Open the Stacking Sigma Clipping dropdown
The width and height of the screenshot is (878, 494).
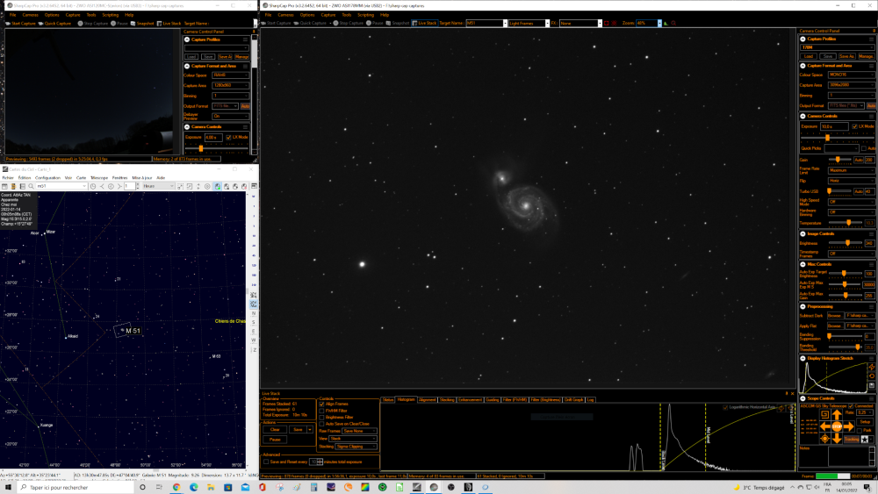point(356,447)
